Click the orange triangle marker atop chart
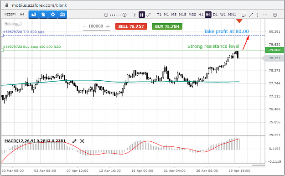285x176 pixels. tap(239, 21)
